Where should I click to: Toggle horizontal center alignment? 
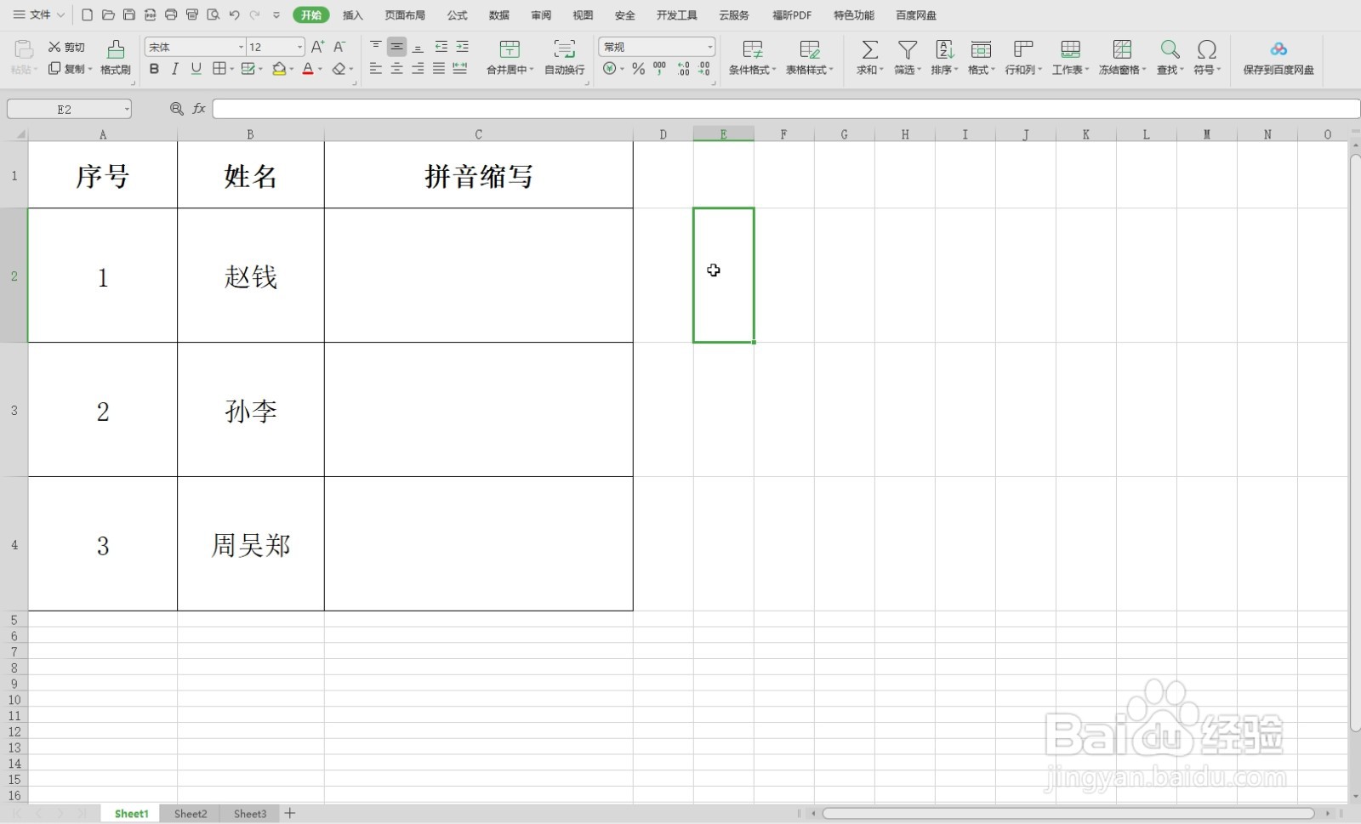tap(396, 69)
